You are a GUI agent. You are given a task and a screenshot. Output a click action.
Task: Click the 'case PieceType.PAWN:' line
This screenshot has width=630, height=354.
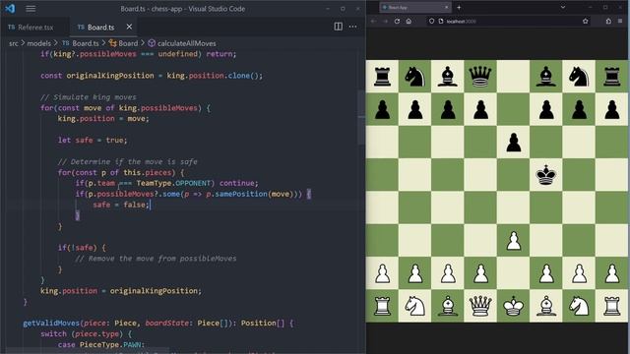[x=100, y=344]
